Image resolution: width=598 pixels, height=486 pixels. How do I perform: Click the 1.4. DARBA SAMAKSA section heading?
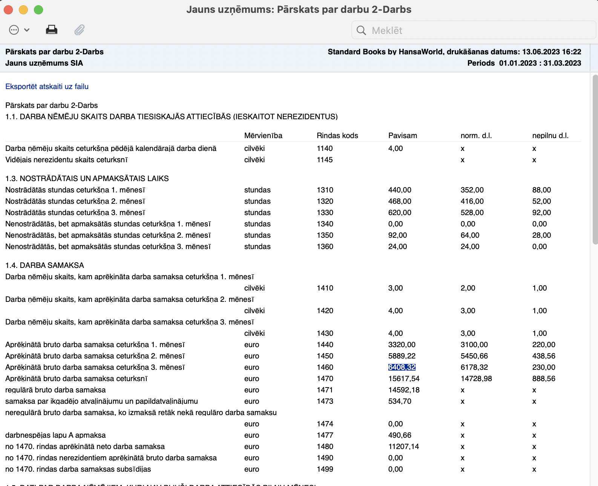pyautogui.click(x=44, y=265)
